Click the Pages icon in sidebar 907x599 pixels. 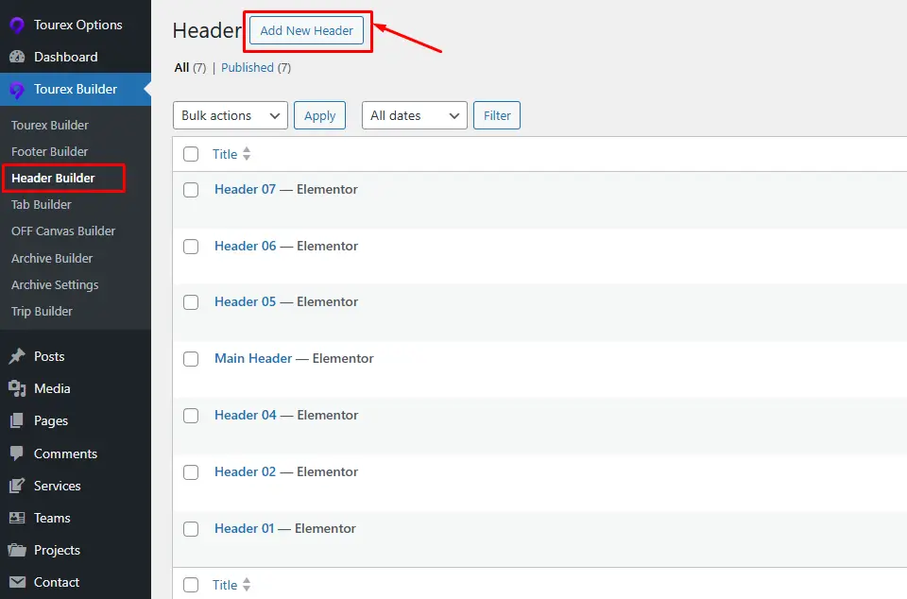[17, 421]
